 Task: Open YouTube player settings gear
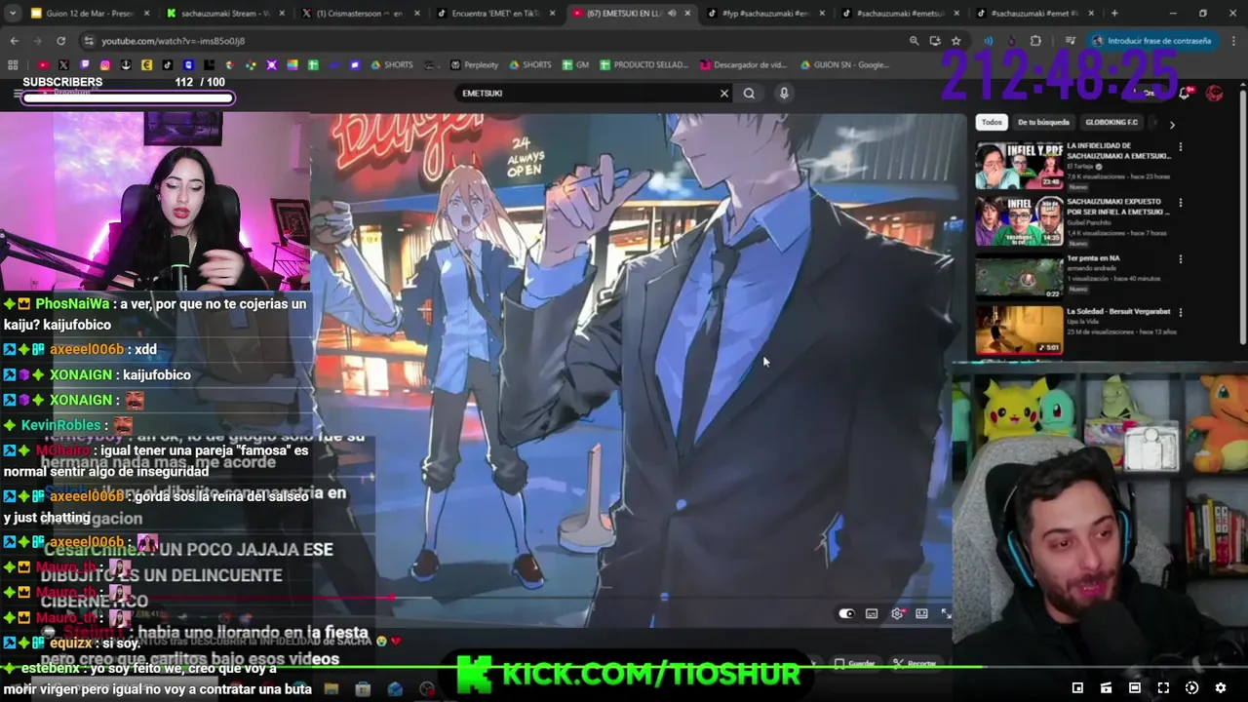coord(897,614)
